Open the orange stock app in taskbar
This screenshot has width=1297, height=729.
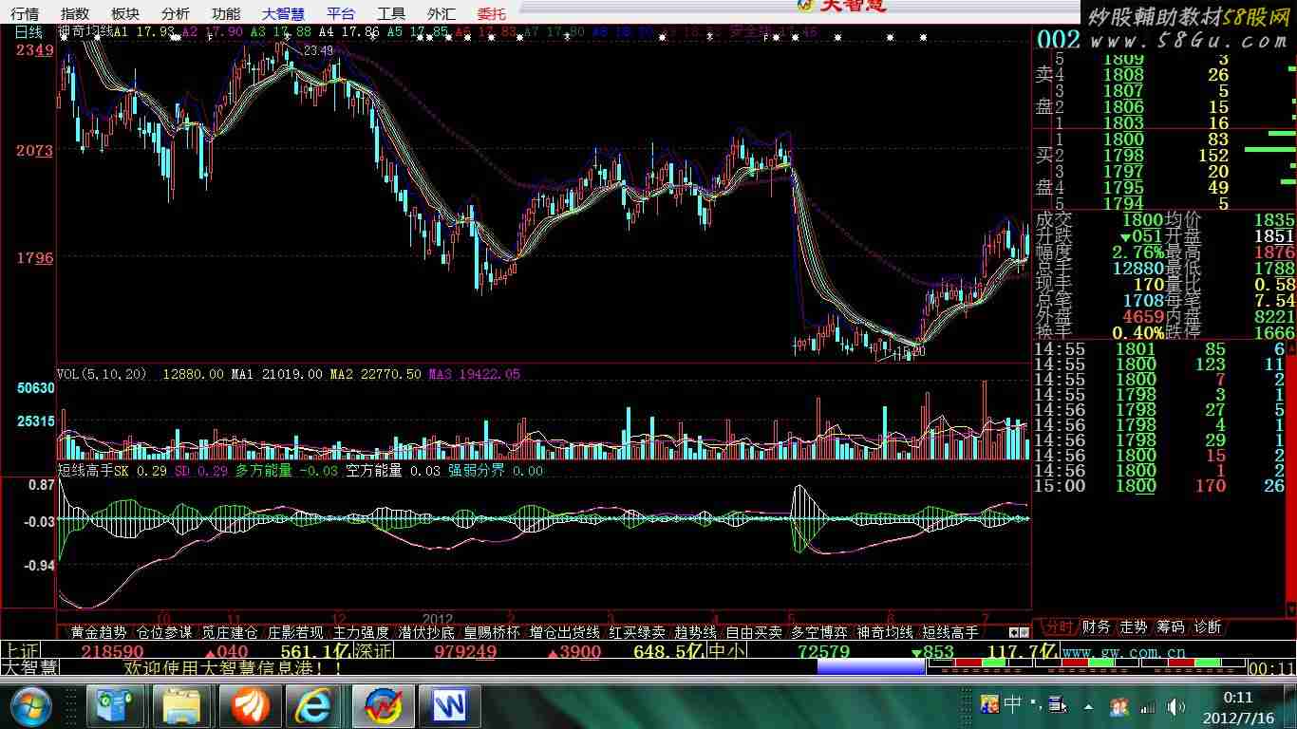(250, 706)
